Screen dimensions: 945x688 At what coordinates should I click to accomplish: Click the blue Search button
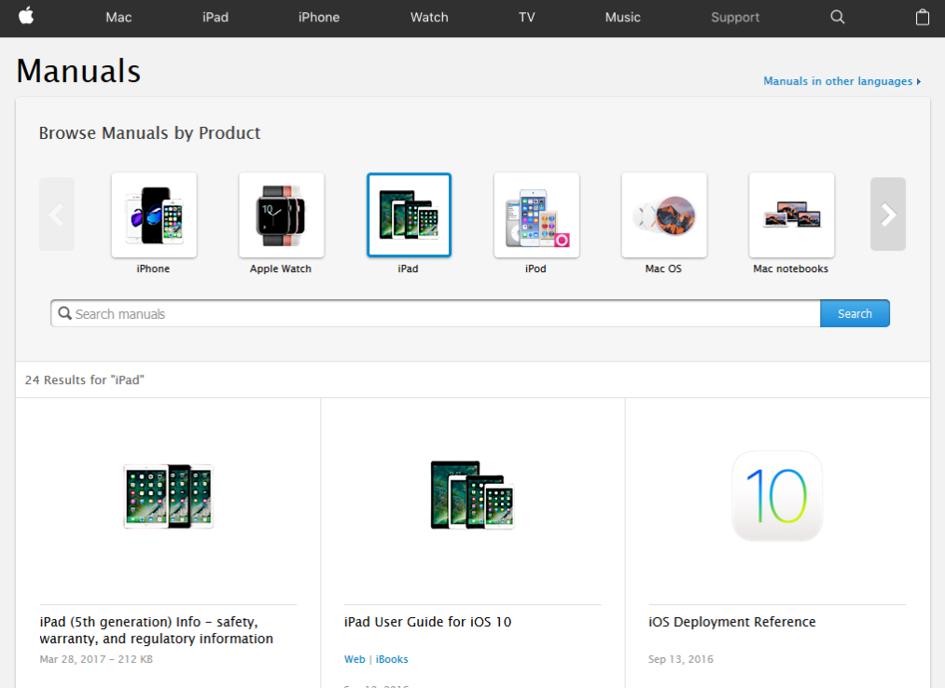click(x=855, y=313)
